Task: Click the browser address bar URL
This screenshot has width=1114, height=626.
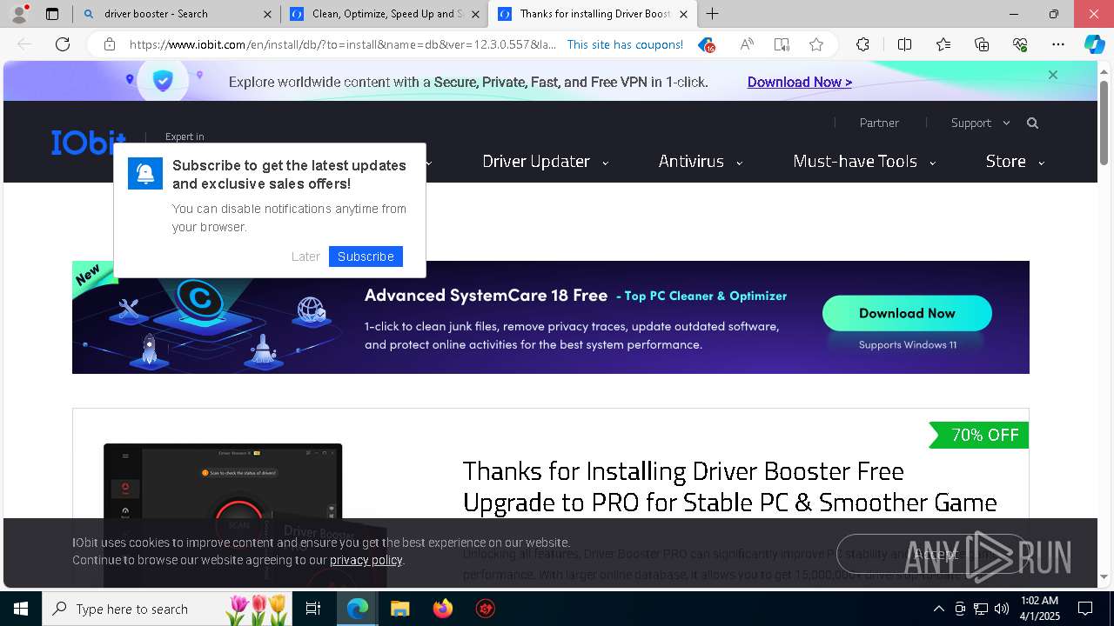Action: coord(343,44)
